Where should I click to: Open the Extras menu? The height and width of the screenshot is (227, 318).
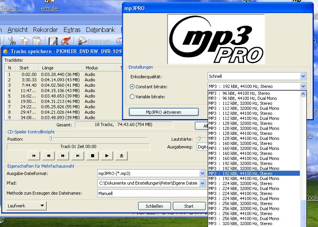point(72,30)
